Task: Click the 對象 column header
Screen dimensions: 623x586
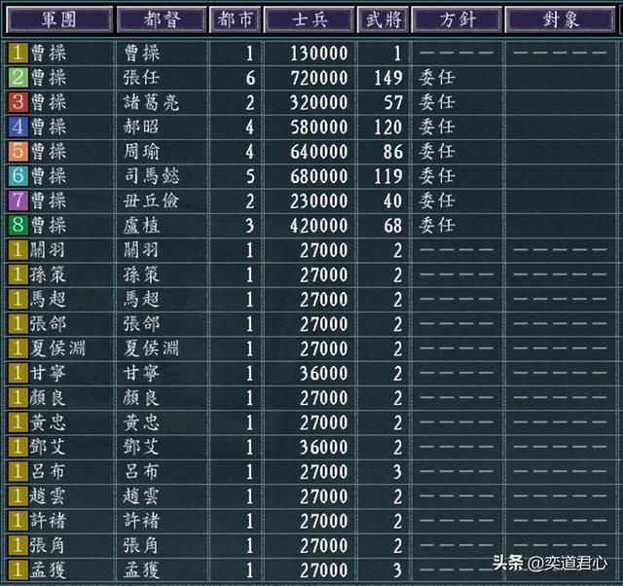Action: (561, 19)
